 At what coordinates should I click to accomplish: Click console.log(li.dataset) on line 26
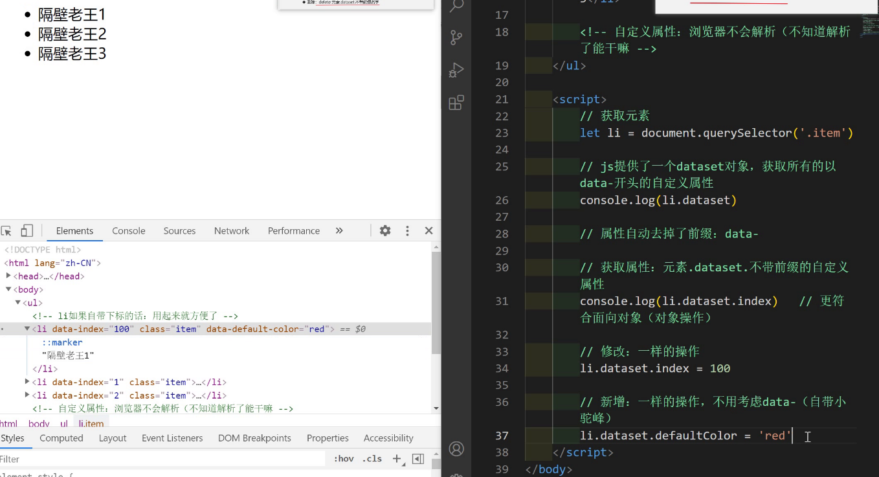tap(658, 200)
